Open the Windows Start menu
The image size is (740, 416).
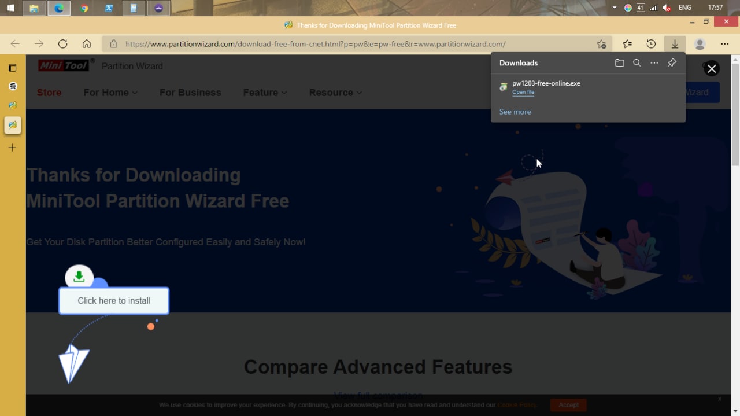[10, 8]
